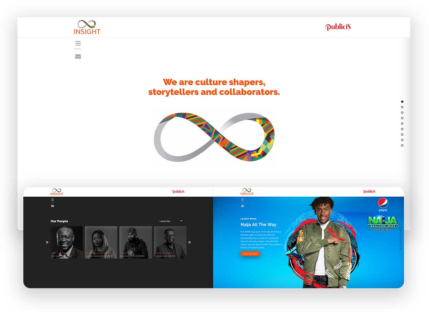Screen dimensions: 429x317
Task: Click the Publicis logo in top header
Action: click(338, 27)
